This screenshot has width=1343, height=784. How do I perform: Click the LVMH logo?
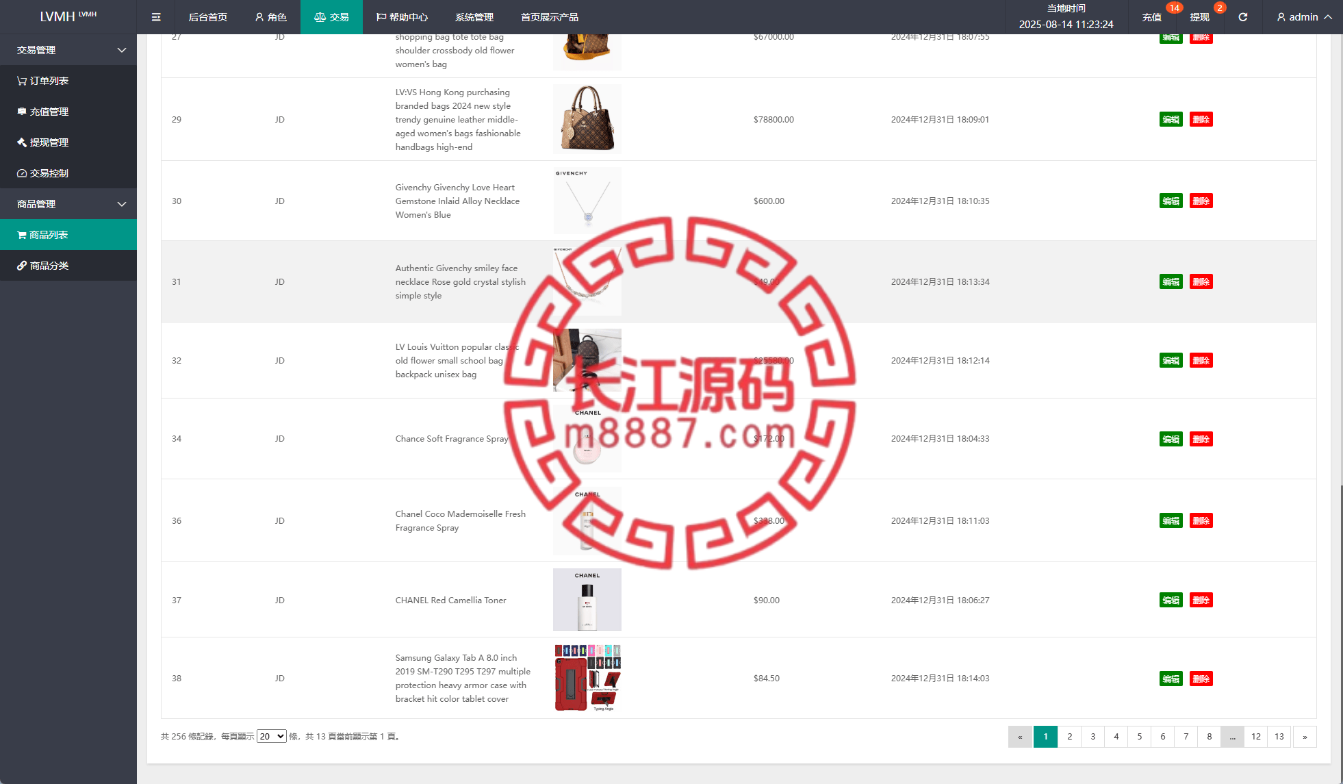pos(68,16)
